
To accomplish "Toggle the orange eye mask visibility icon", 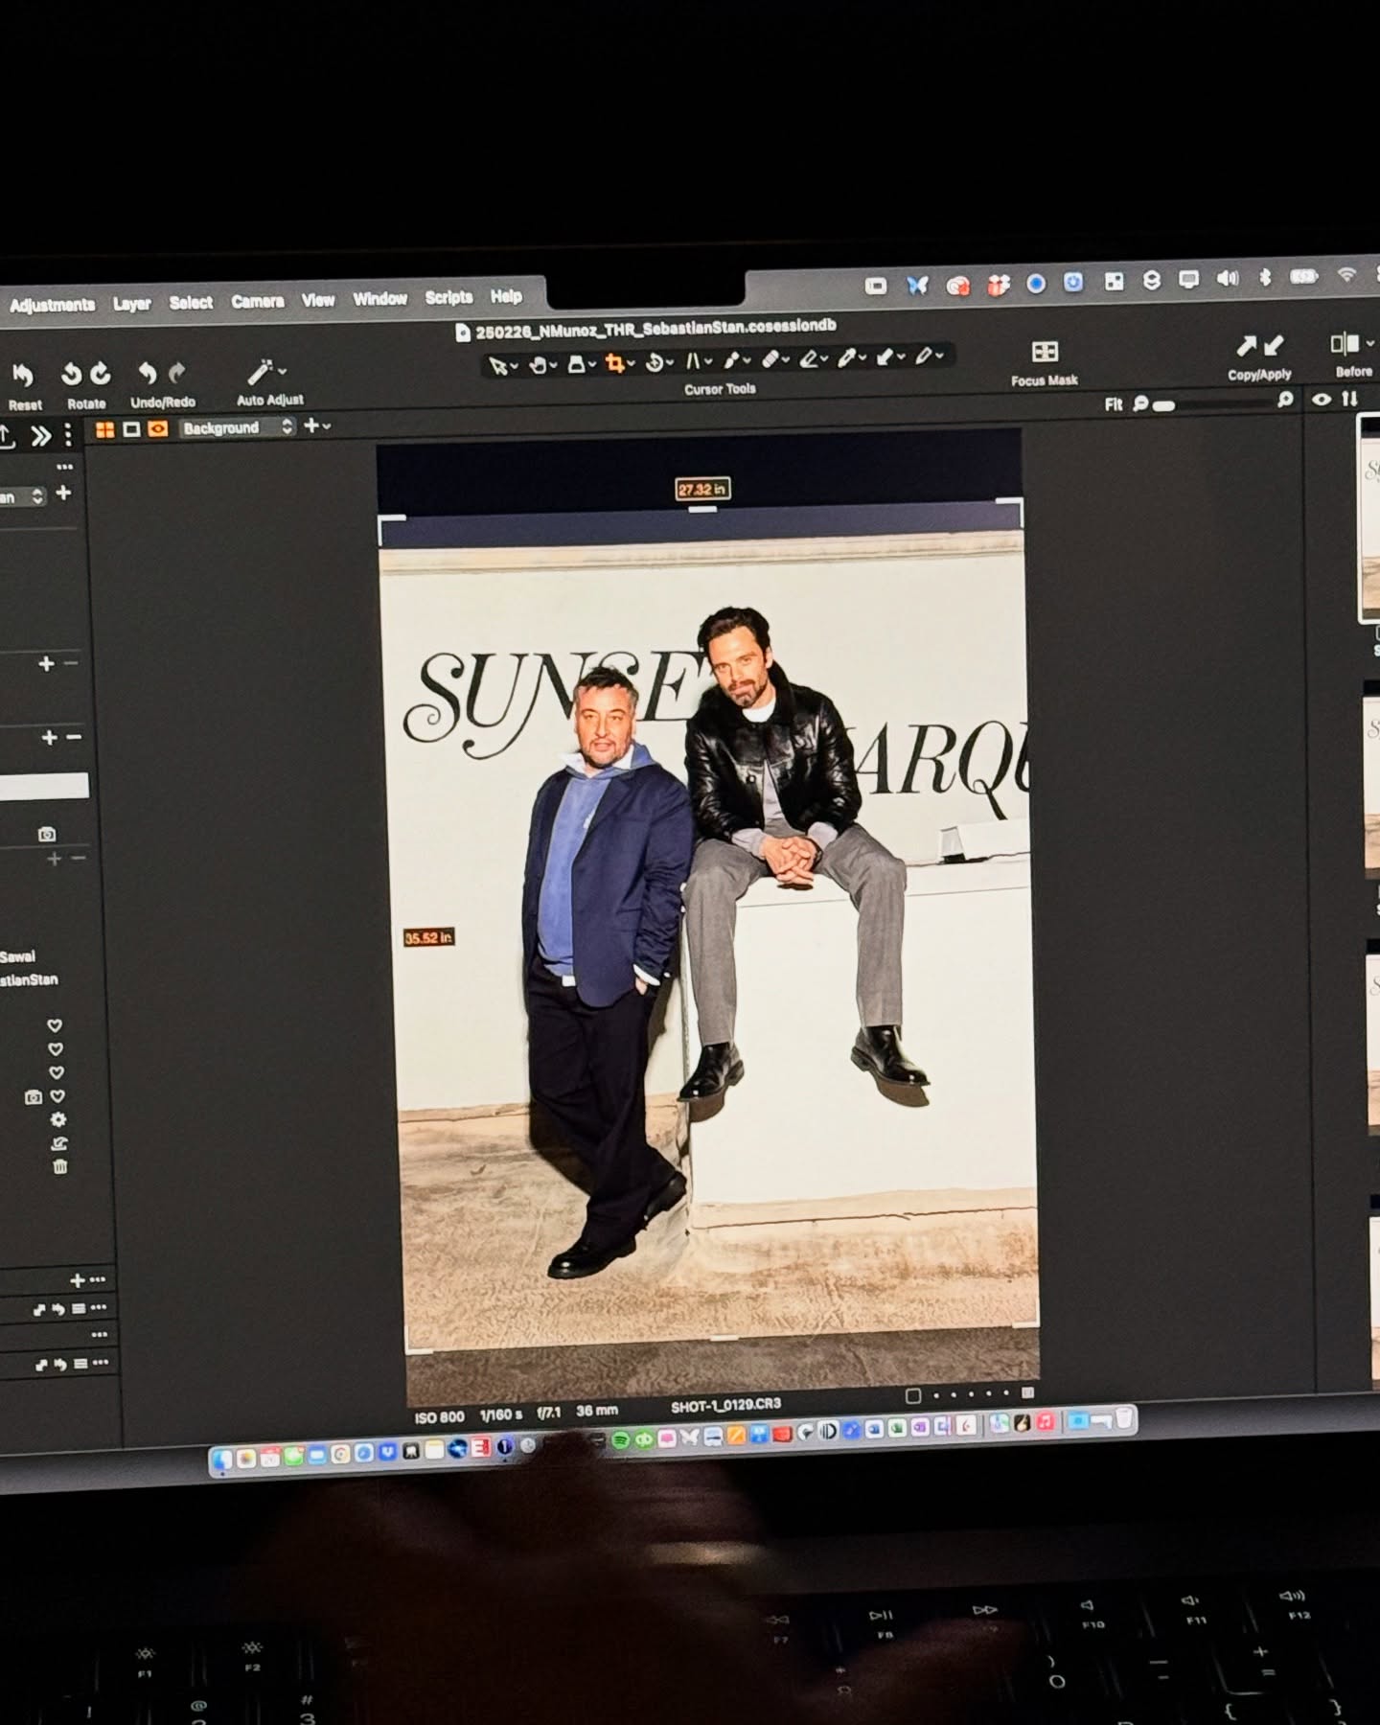I will tap(158, 429).
